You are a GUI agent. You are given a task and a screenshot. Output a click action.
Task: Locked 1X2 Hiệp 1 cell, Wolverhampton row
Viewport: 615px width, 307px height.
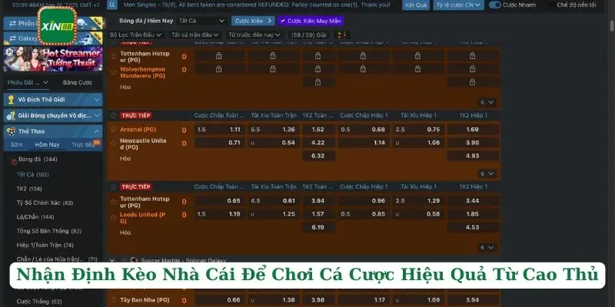point(473,69)
